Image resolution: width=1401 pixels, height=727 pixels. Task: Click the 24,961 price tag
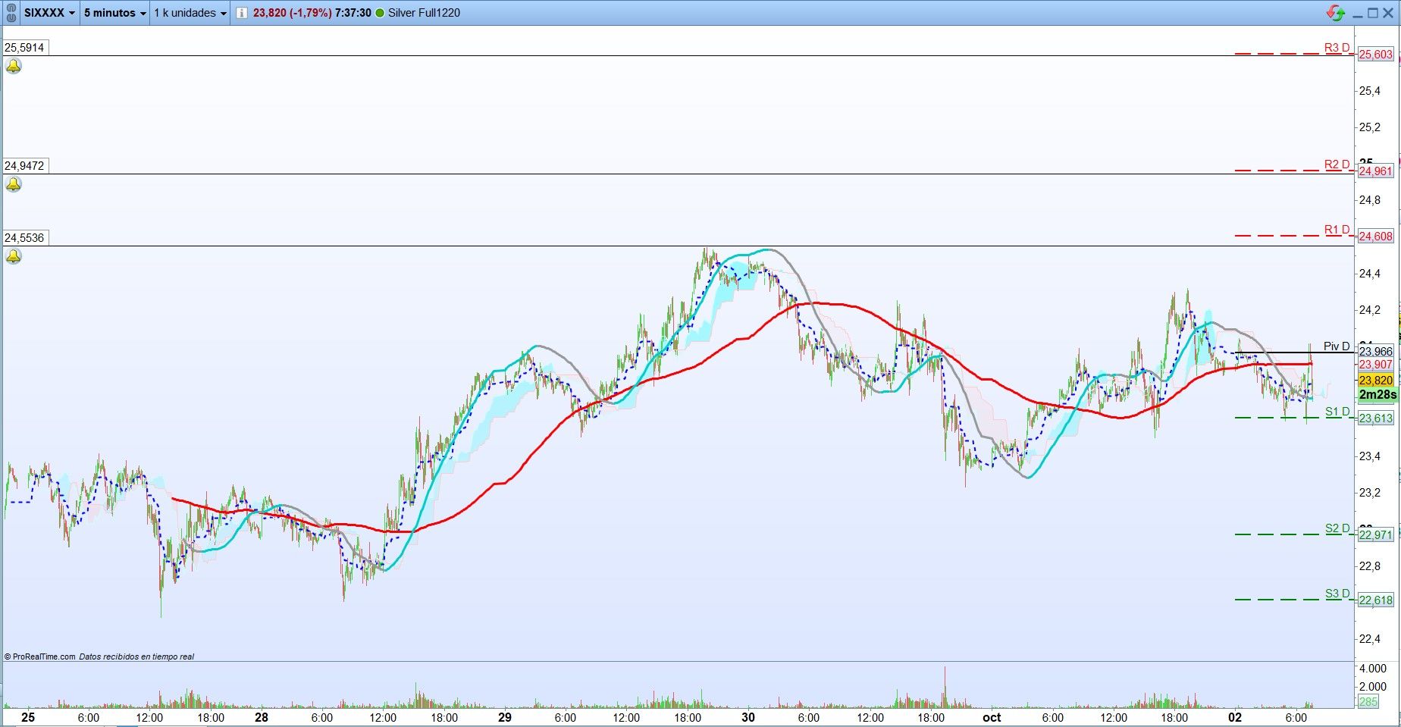1376,171
